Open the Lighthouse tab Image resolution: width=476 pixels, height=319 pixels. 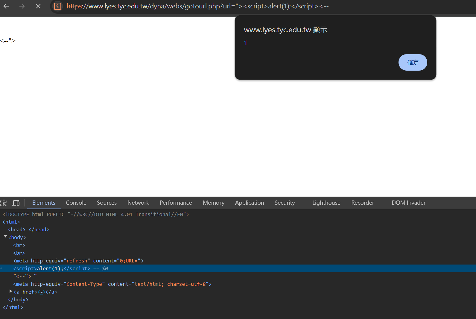click(x=326, y=203)
